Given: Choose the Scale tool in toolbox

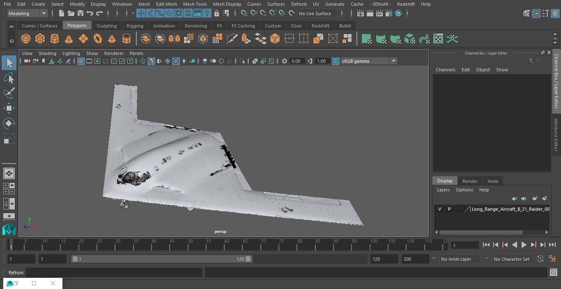Looking at the screenshot, I should click(9, 139).
